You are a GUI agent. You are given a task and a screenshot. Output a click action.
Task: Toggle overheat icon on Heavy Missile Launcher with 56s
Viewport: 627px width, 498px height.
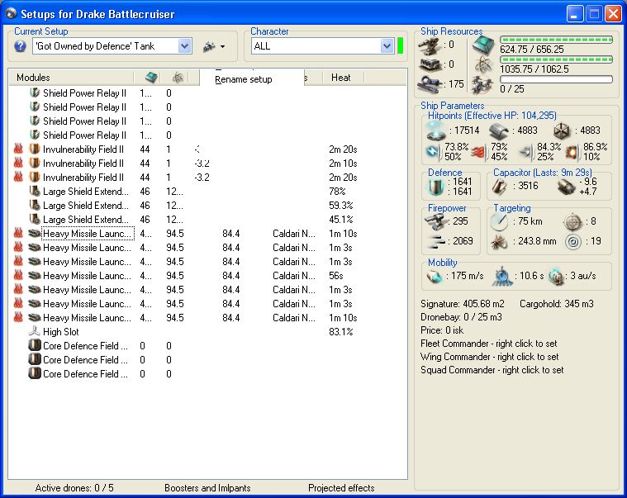(18, 276)
